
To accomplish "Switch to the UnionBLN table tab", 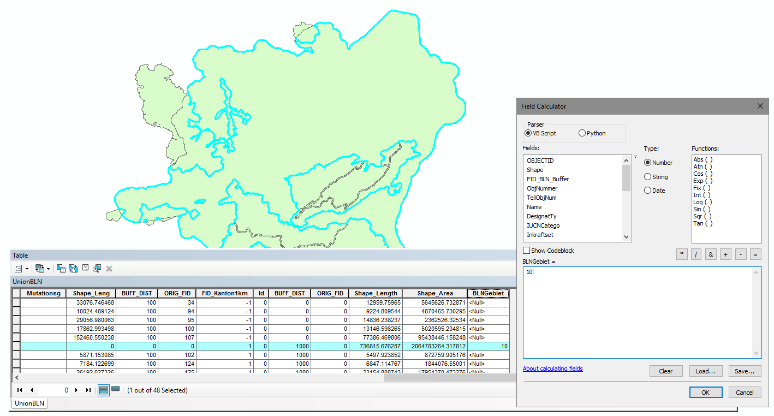I will 29,403.
